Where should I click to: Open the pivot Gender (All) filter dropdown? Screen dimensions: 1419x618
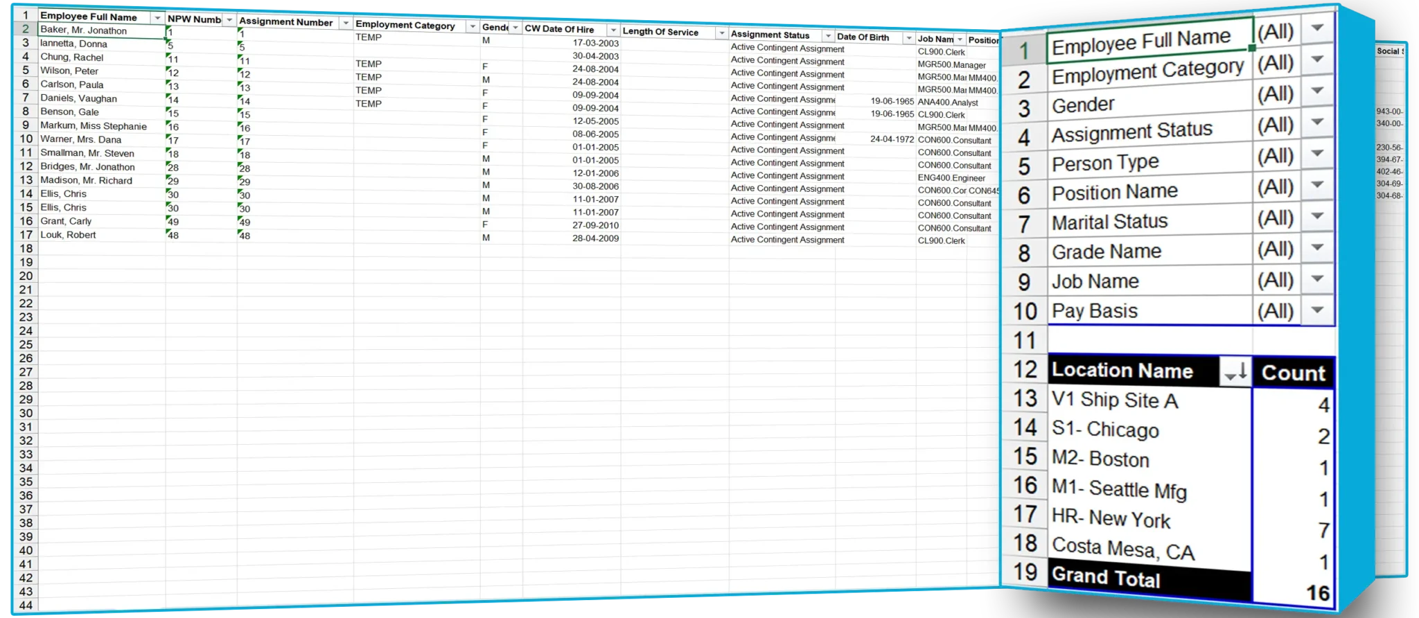click(x=1317, y=91)
